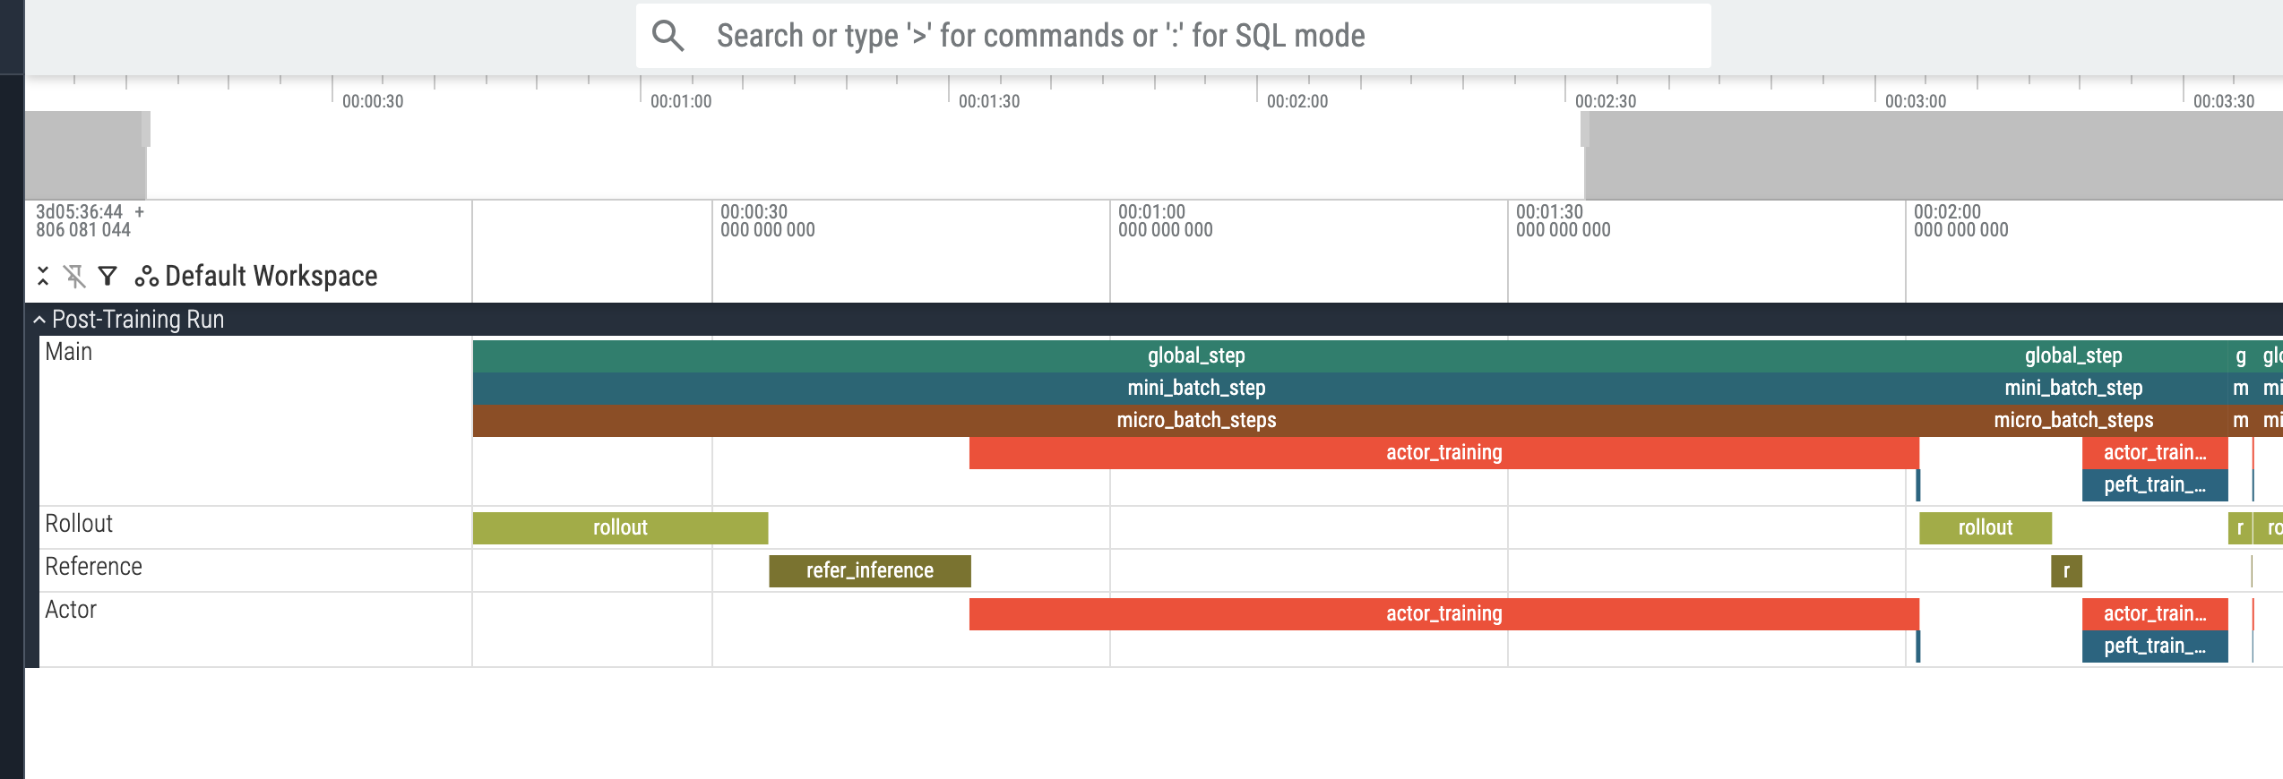This screenshot has height=779, width=2283.
Task: Click the Actor track label
Action: (71, 610)
